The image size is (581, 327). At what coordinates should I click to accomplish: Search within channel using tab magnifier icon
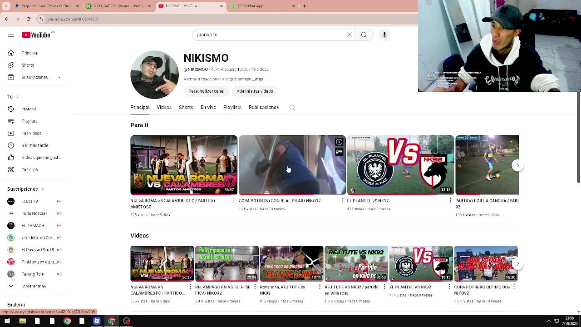tap(292, 108)
